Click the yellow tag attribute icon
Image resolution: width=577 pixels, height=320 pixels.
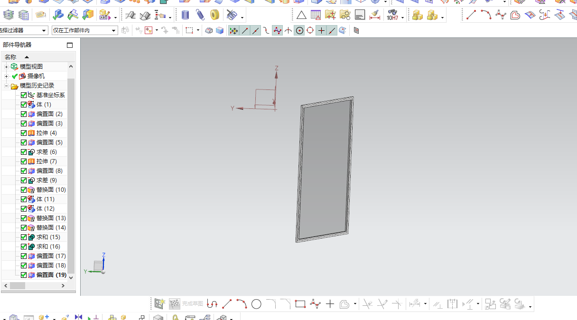pos(40,15)
